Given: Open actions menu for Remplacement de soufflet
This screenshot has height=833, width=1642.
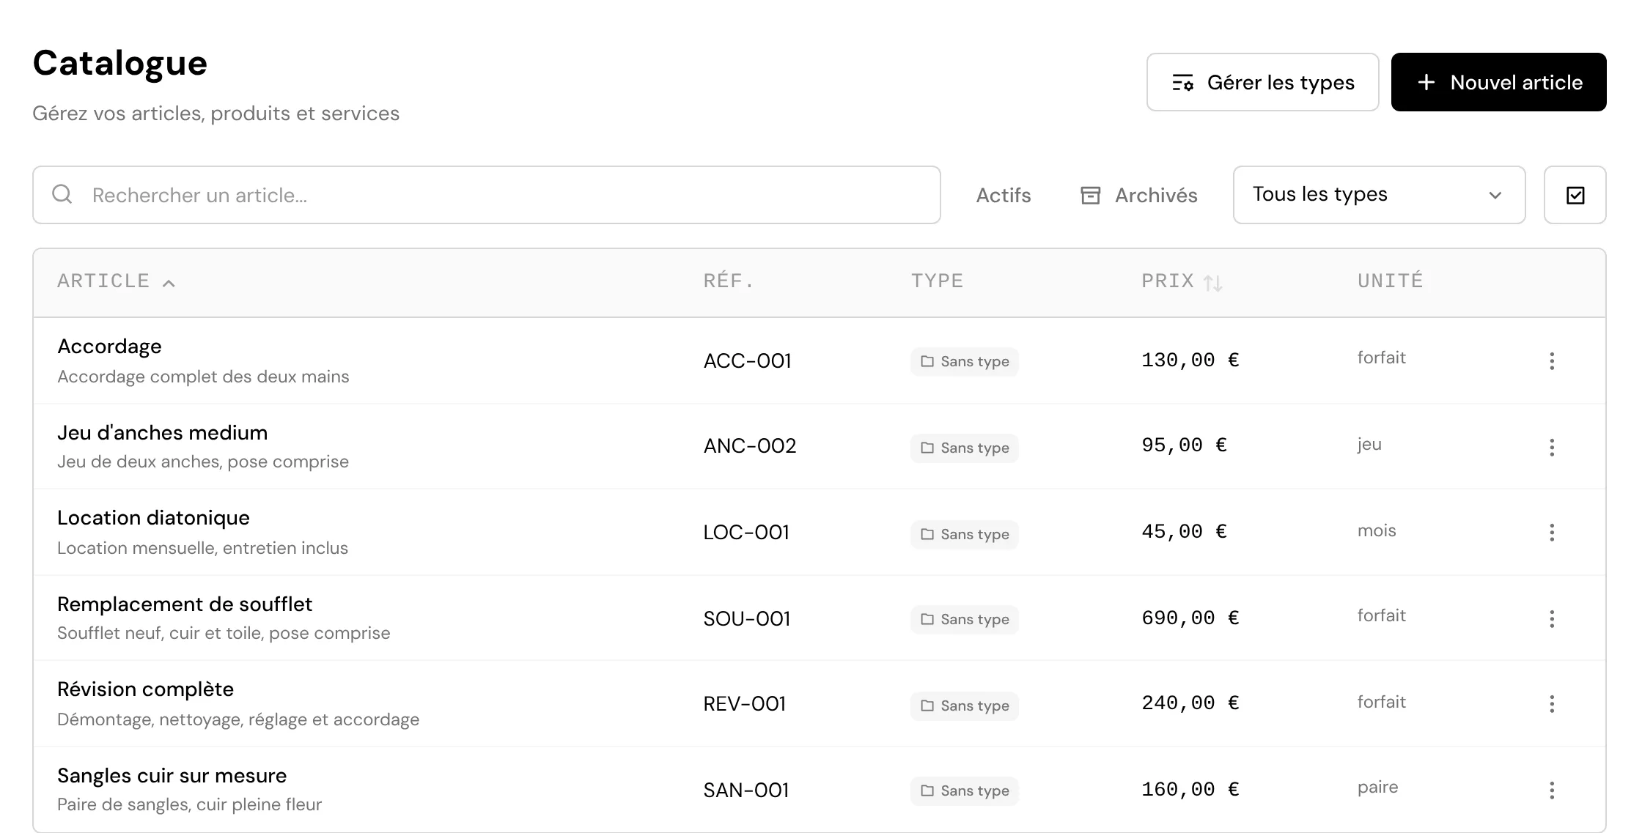Looking at the screenshot, I should pyautogui.click(x=1552, y=619).
